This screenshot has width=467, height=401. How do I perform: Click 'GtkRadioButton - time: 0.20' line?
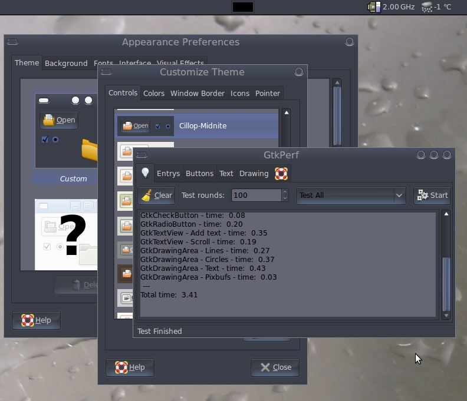coord(191,224)
